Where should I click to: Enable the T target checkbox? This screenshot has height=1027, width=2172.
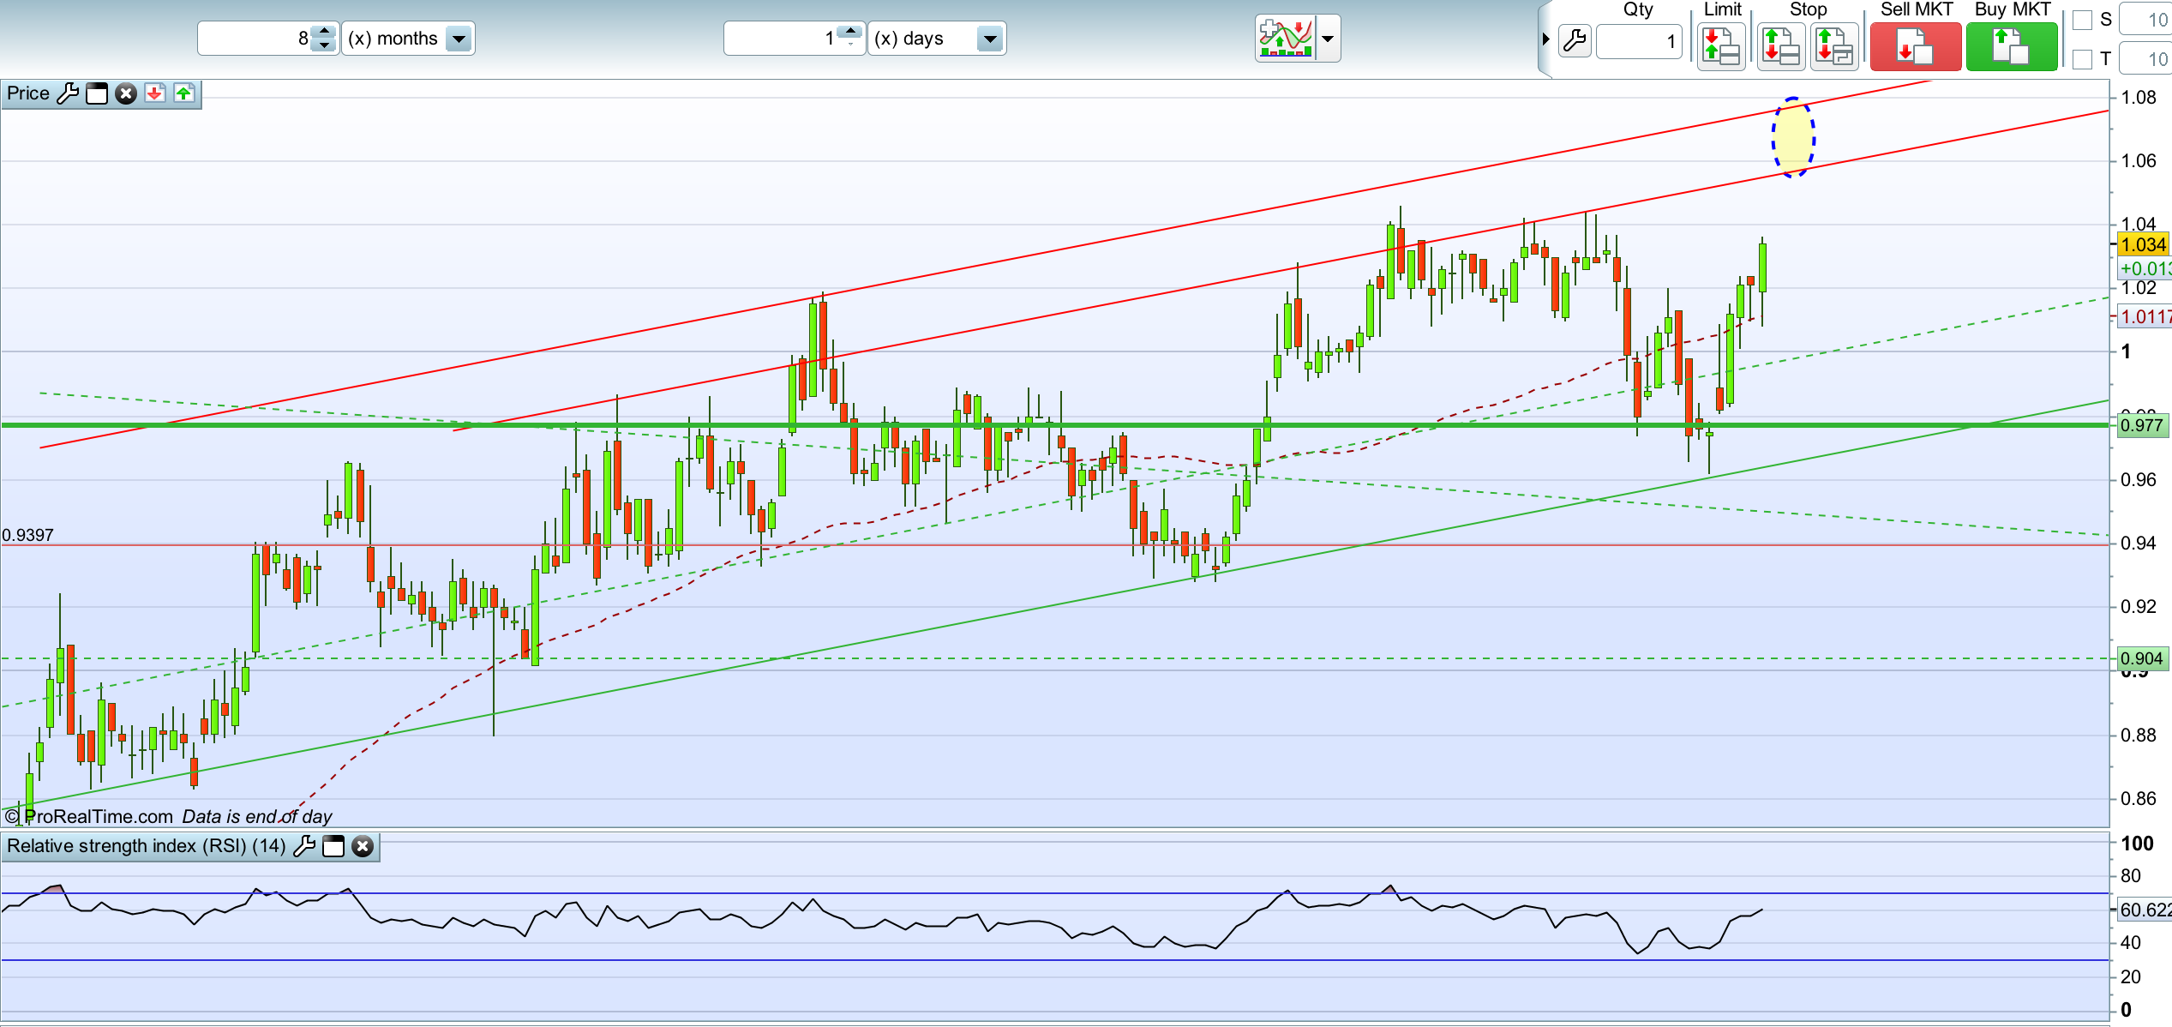coord(2082,59)
